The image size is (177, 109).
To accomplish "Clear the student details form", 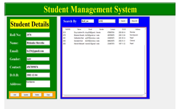I will pos(48,95).
